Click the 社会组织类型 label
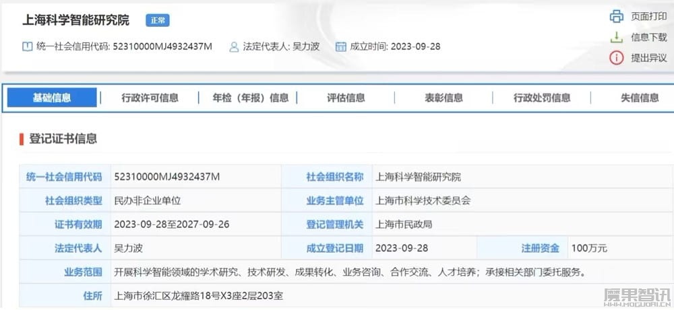This screenshot has height=310, width=674. tap(73, 200)
